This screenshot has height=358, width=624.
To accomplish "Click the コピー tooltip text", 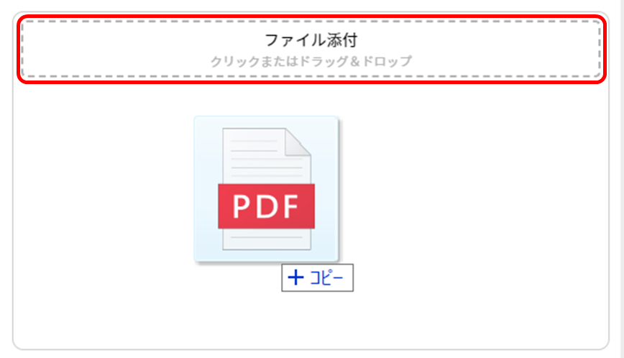I will coord(326,277).
